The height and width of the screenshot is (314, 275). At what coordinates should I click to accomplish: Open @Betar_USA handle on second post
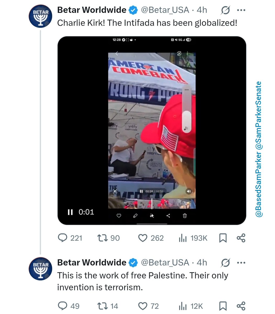pyautogui.click(x=165, y=262)
